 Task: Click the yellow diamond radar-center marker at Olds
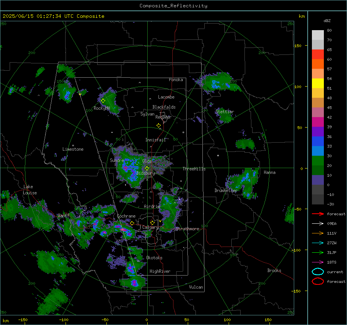(147, 168)
